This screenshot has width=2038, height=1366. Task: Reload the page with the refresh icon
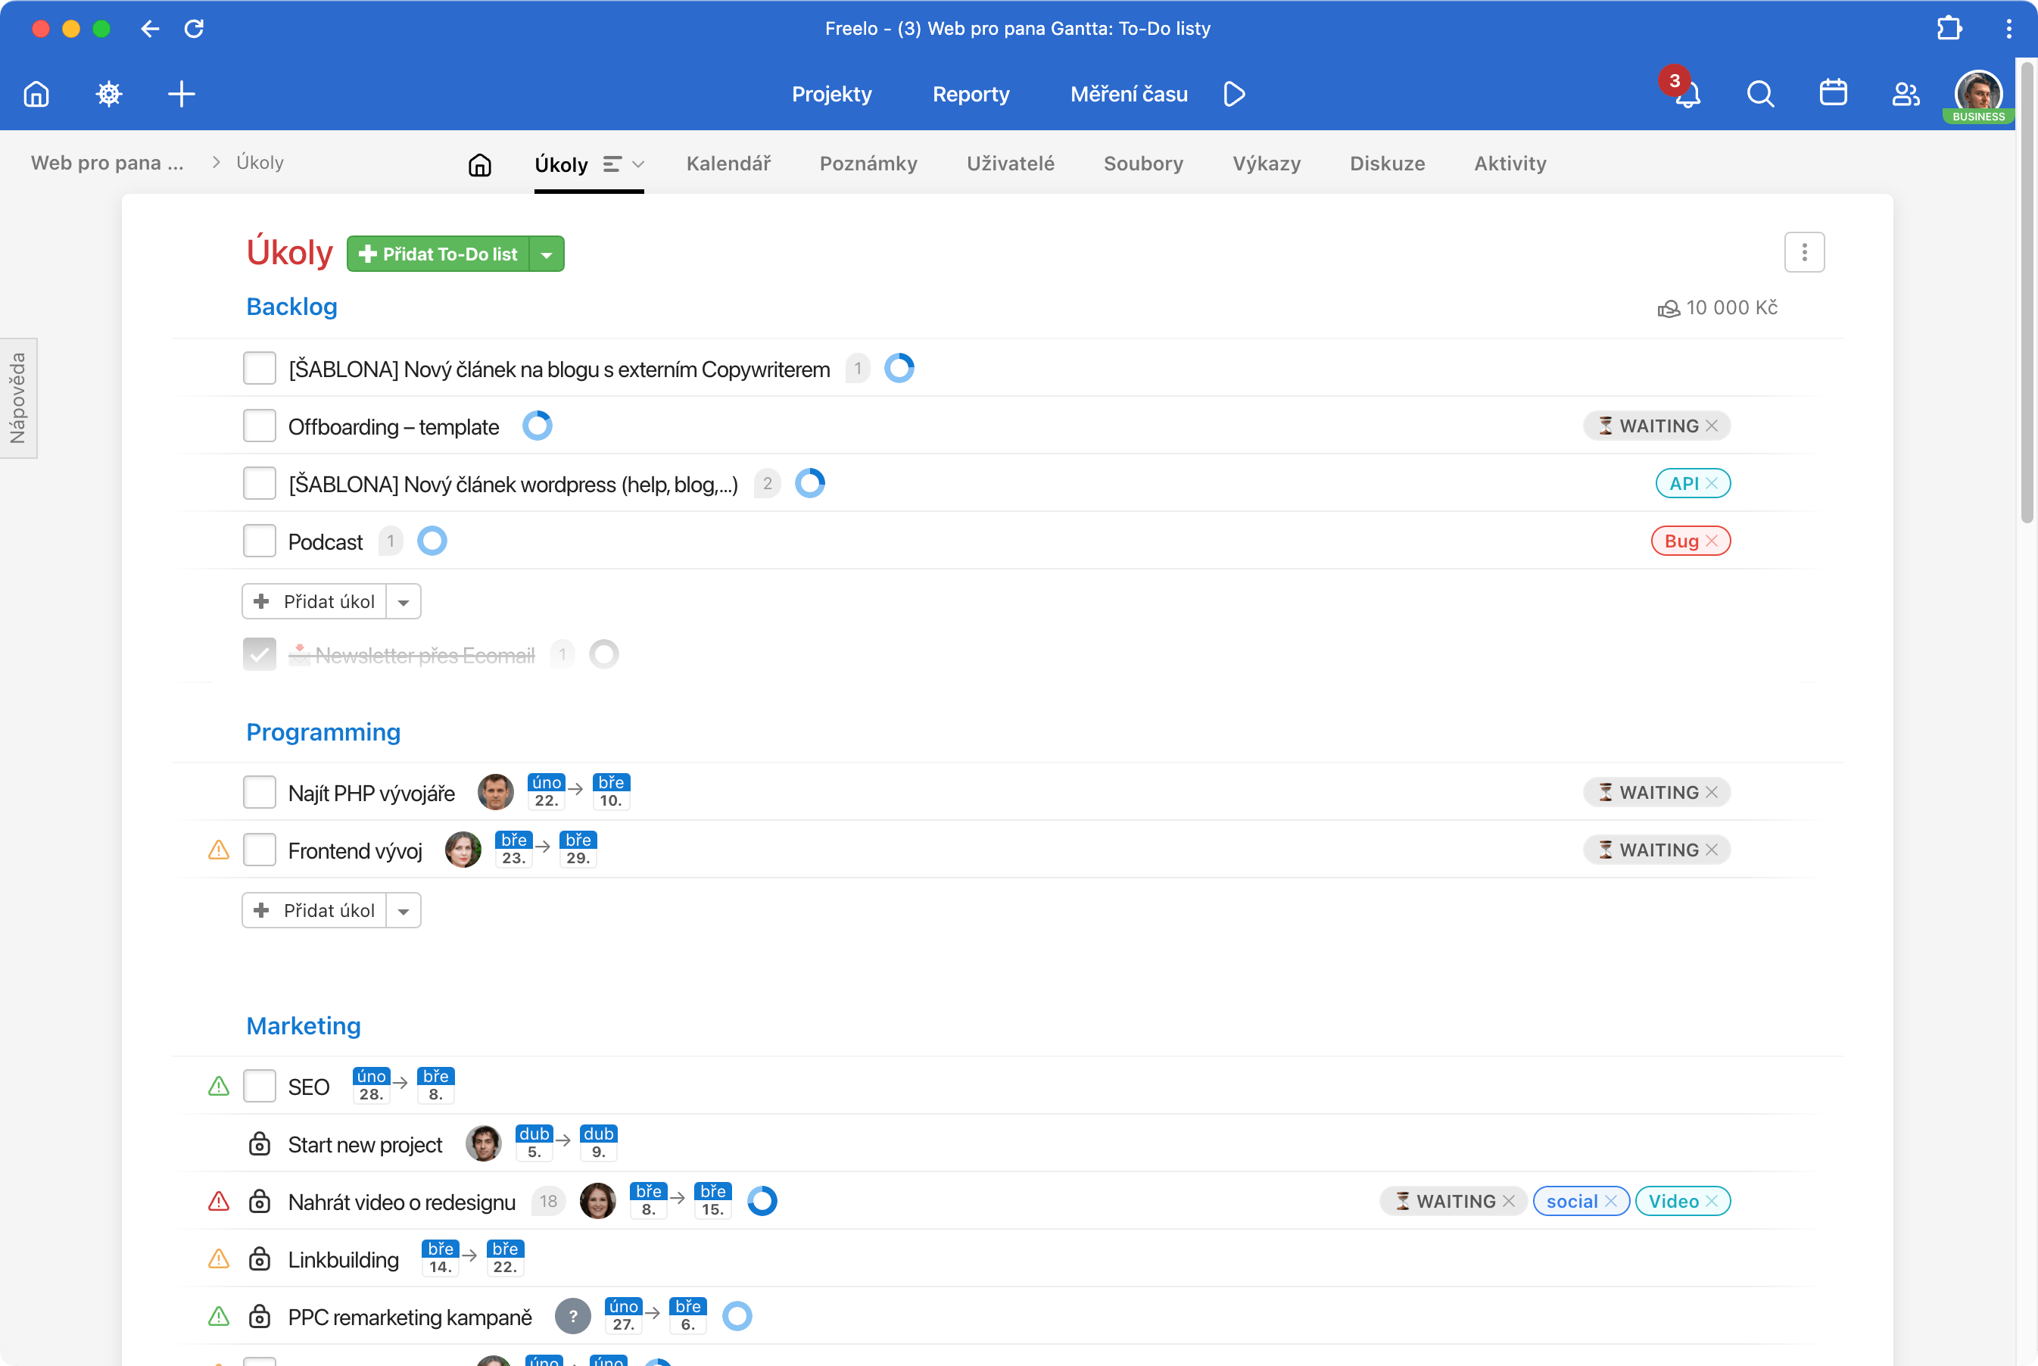click(195, 29)
